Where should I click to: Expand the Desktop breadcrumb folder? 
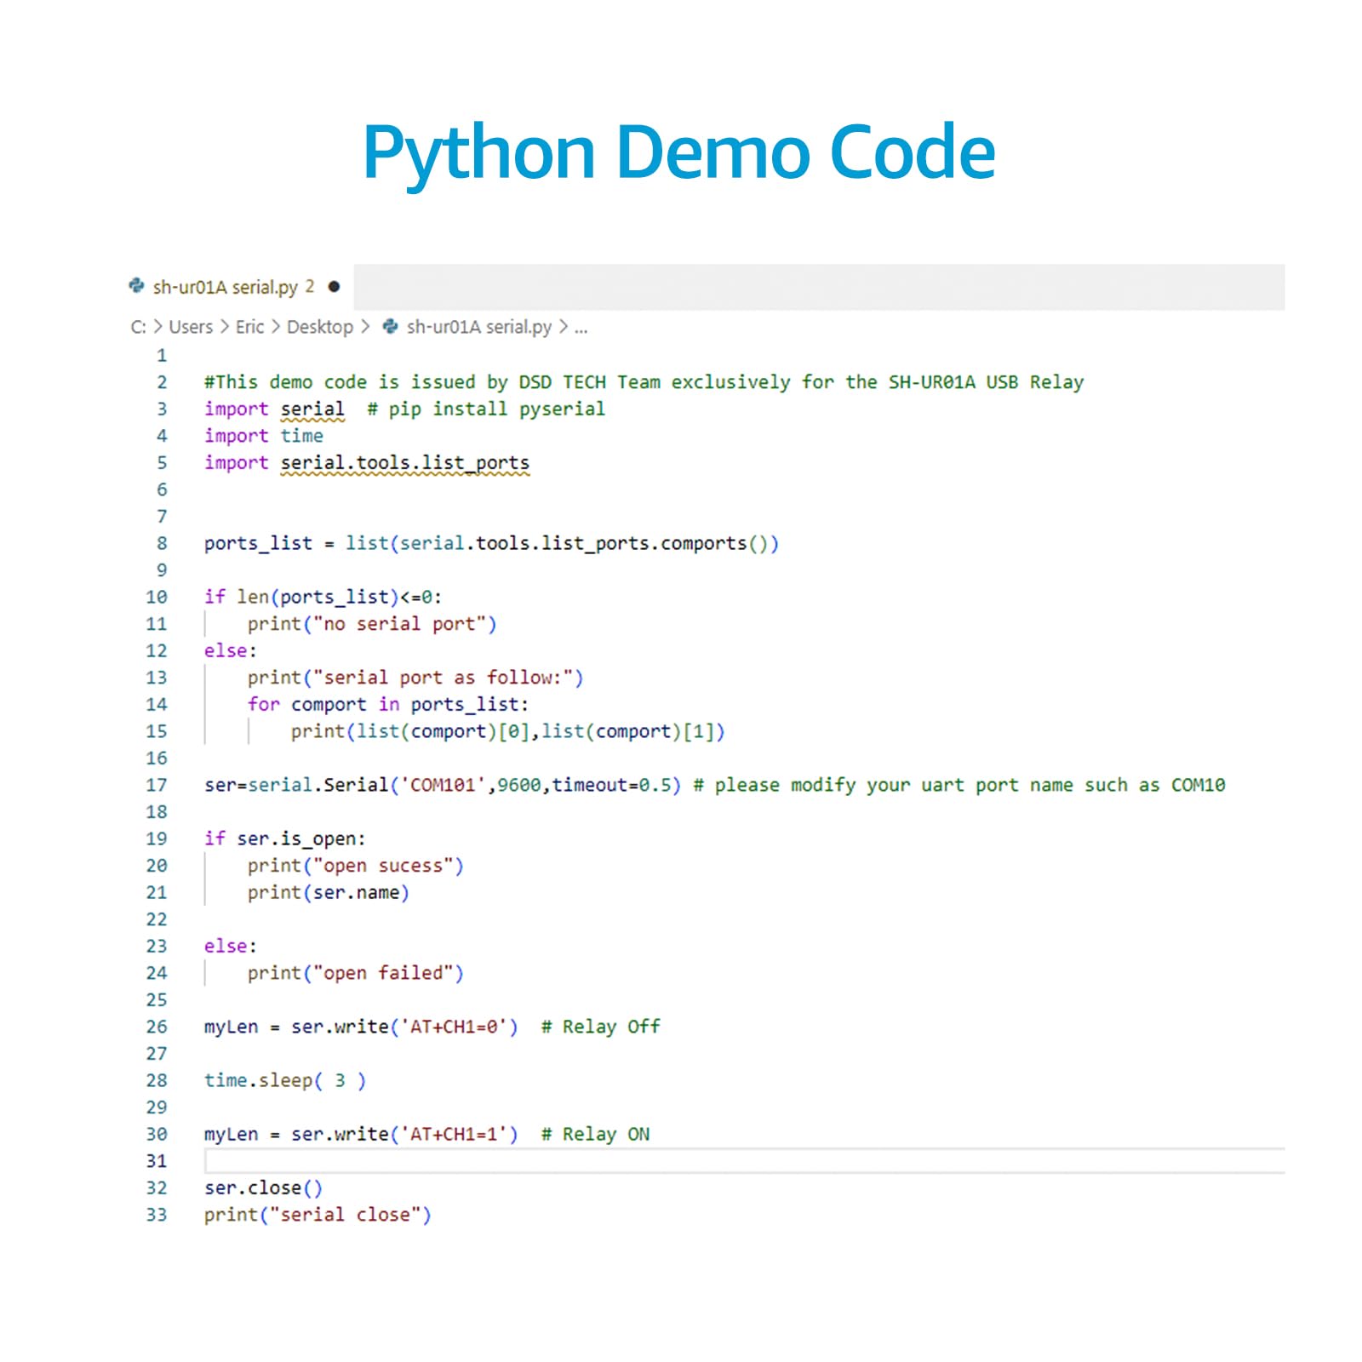(x=319, y=327)
